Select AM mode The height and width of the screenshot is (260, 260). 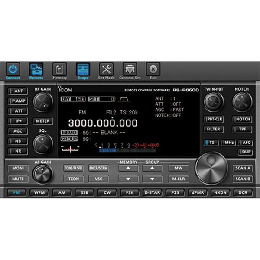pos(62,193)
